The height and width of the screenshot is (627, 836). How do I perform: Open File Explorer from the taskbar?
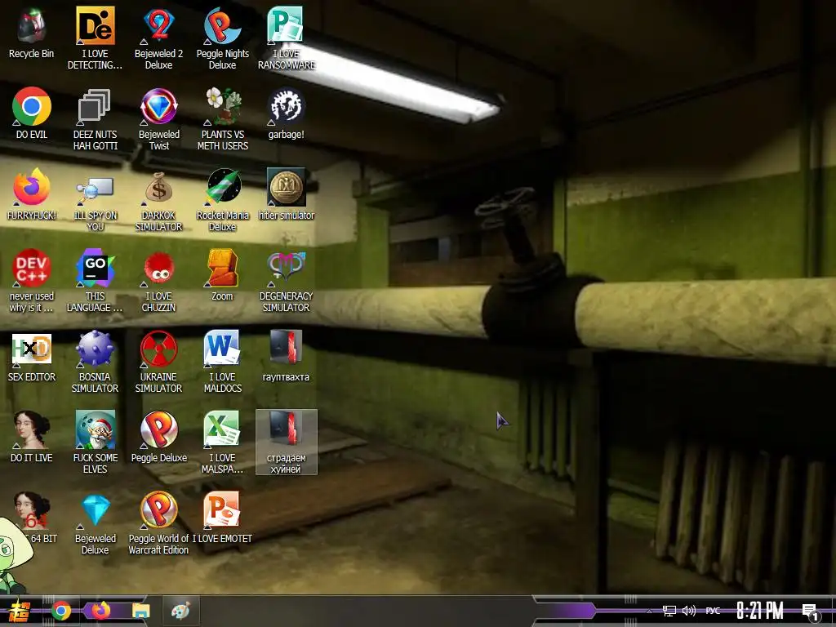coord(141,611)
